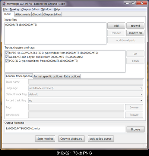Select the AC3/EAC3 audio track row text
The image size is (149, 156).
coord(46,57)
